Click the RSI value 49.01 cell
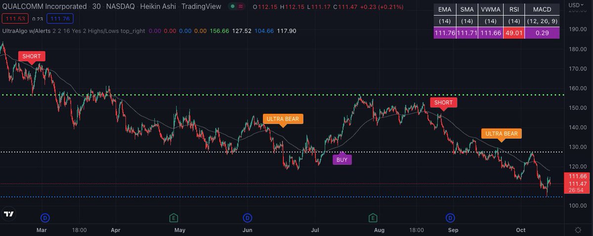 pyautogui.click(x=515, y=33)
